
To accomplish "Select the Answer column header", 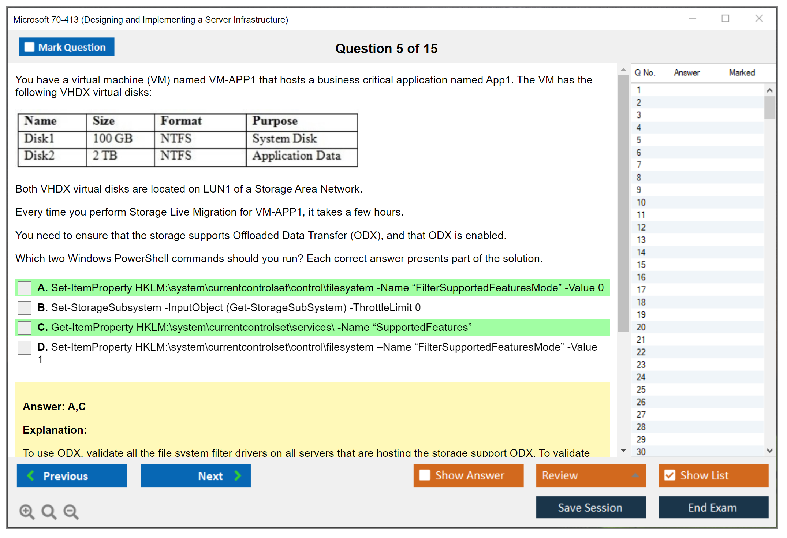I will [x=686, y=72].
